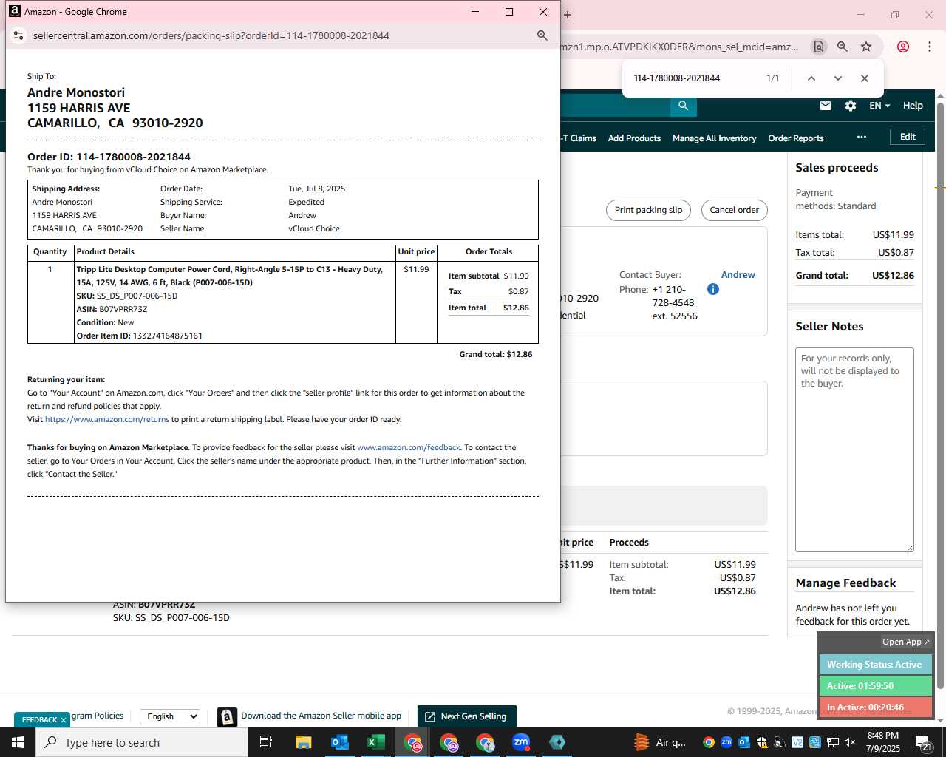Click the Windows Security shield tray icon
This screenshot has width=946, height=757.
click(x=761, y=742)
